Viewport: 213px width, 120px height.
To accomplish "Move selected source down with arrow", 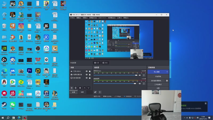I will [89, 88].
